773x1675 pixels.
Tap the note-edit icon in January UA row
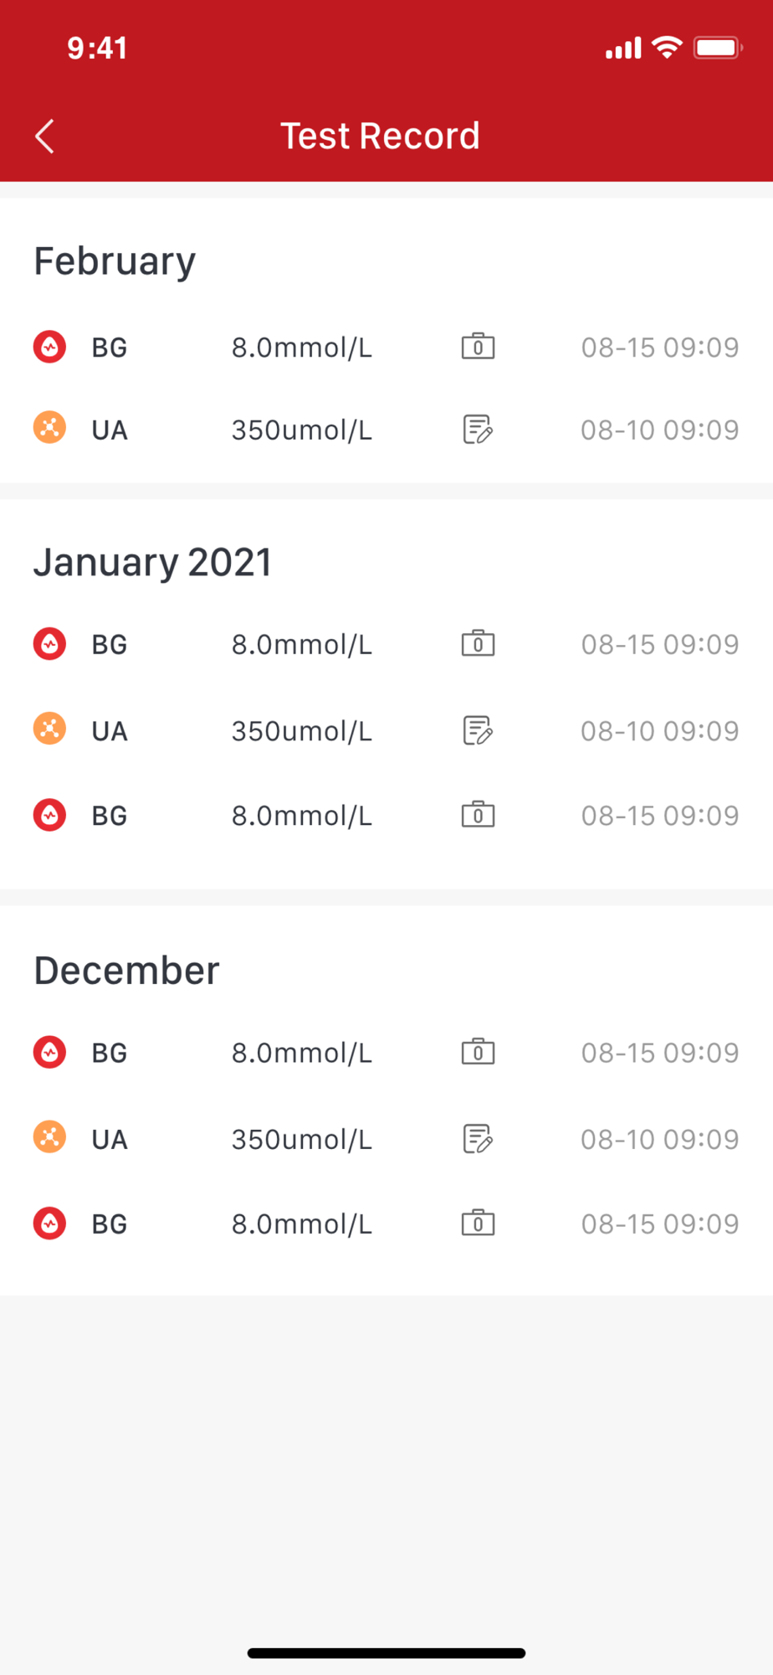click(x=478, y=730)
